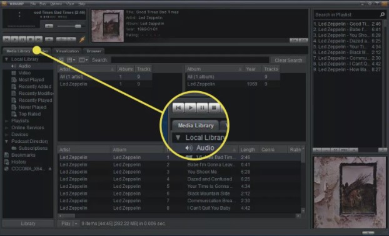Select playlist entry 9 'How Ma...'
This screenshot has width=389, height=236.
pos(347,69)
